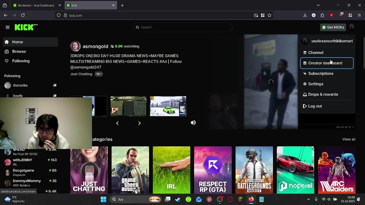365x205 pixels.
Task: Open Pinterest from the taskbar
Action: (209, 199)
